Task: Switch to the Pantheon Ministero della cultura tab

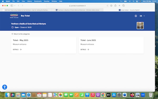Action: click(x=77, y=10)
